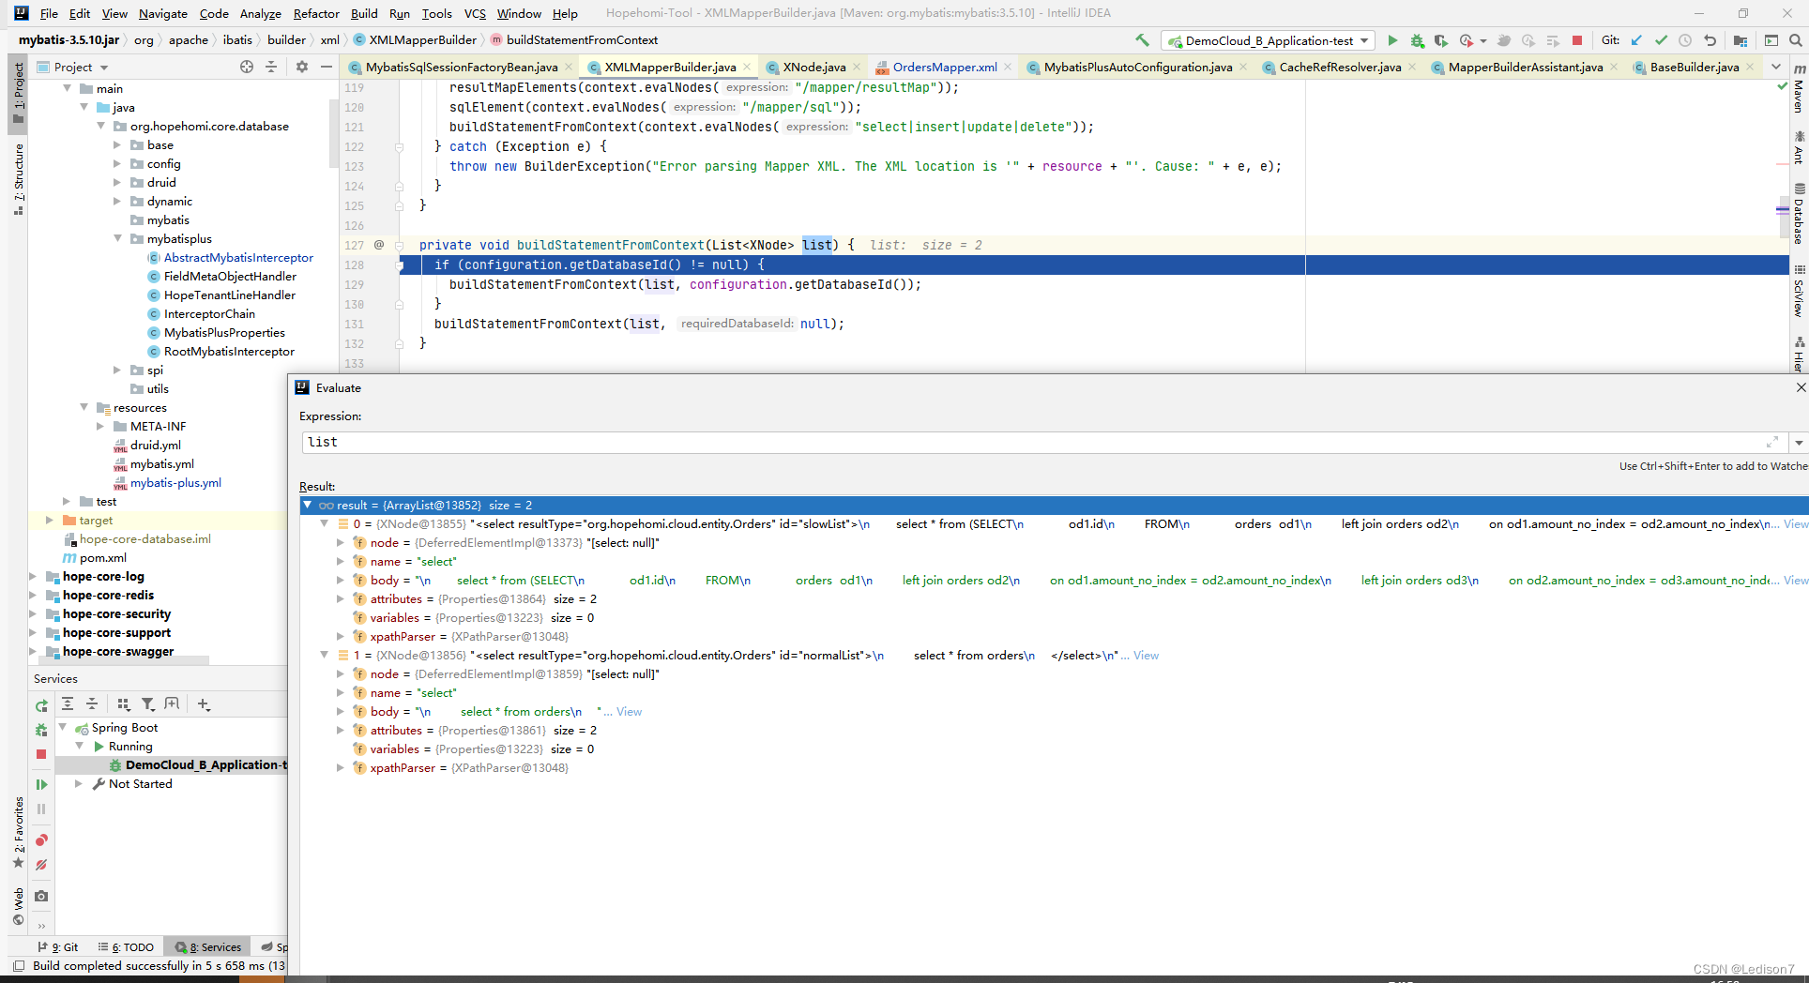
Task: Collapse the Spring Boot node in Services
Action: coord(63,727)
